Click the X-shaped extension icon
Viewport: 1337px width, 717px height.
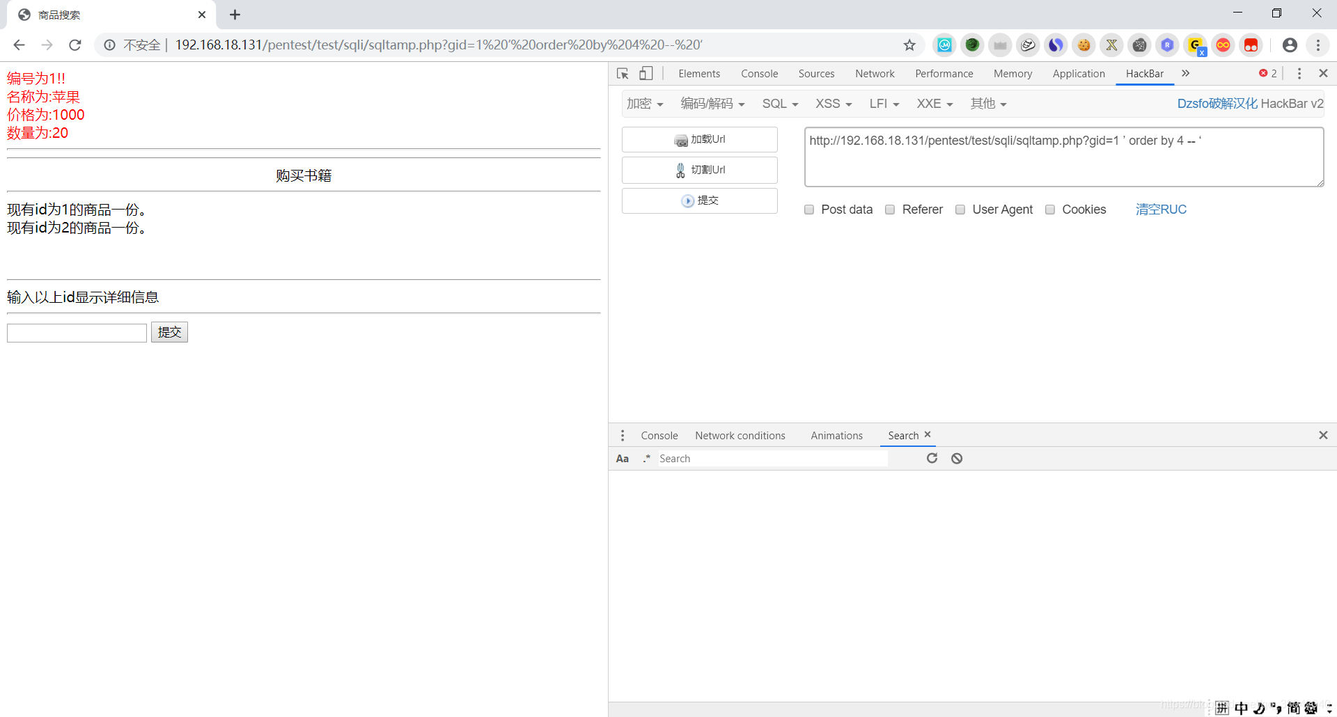pyautogui.click(x=1111, y=45)
